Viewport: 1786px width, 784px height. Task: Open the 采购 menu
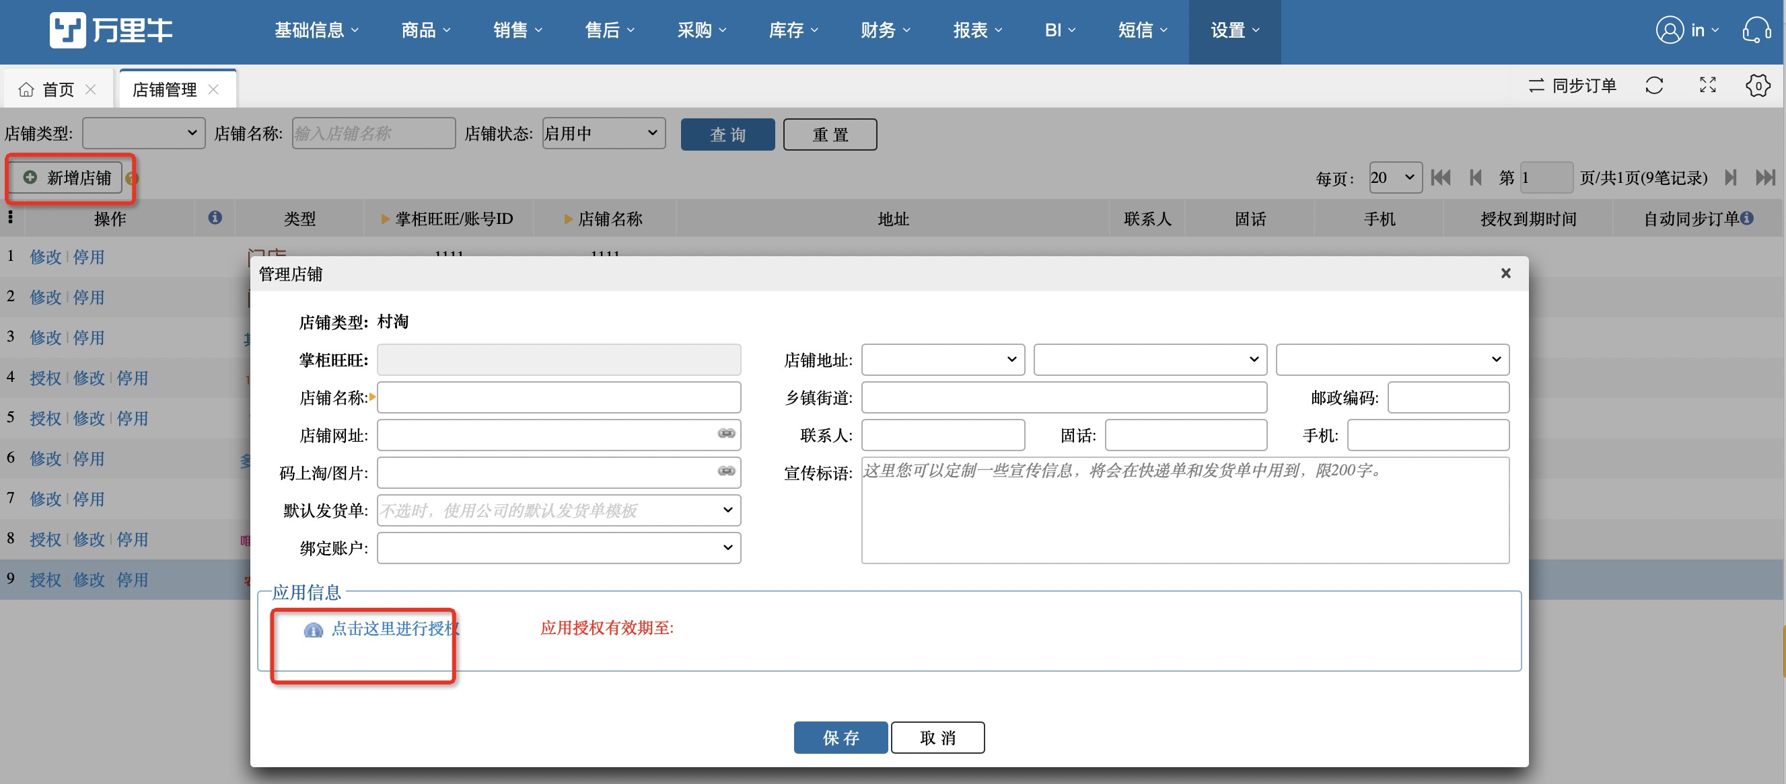[x=702, y=30]
